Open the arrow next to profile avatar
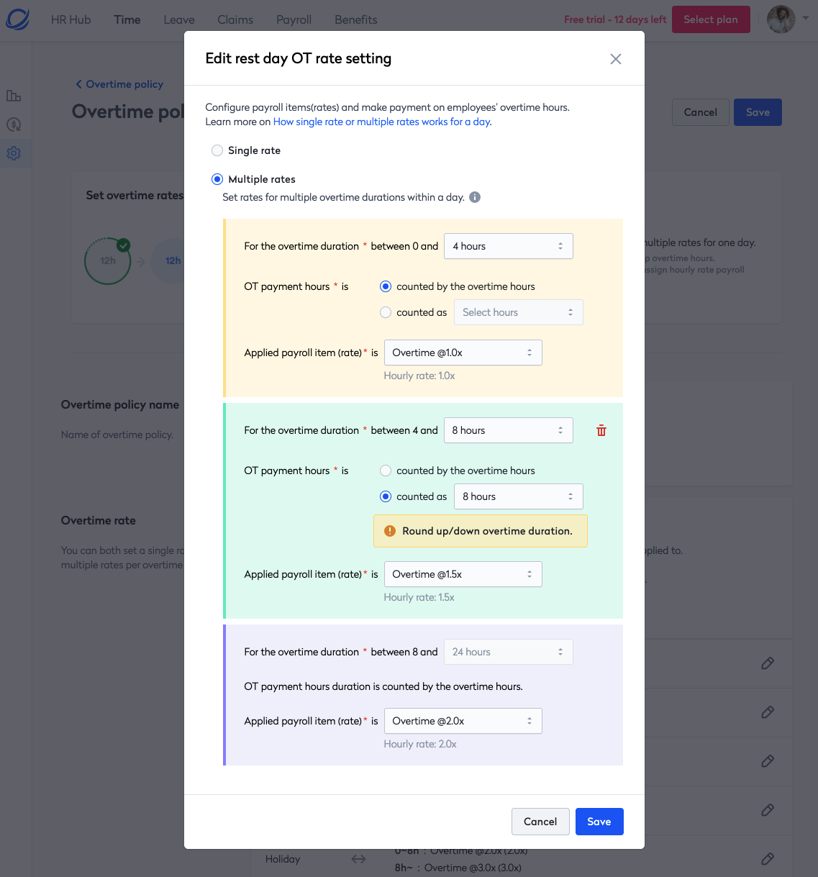This screenshot has width=818, height=877. click(806, 19)
